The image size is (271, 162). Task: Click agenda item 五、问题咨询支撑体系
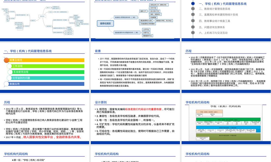coord(212,27)
